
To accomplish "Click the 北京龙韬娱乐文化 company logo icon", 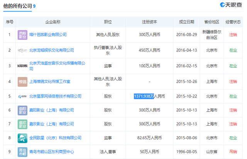I will (x=22, y=51).
